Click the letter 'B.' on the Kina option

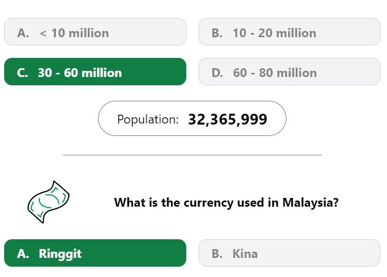pyautogui.click(x=217, y=254)
